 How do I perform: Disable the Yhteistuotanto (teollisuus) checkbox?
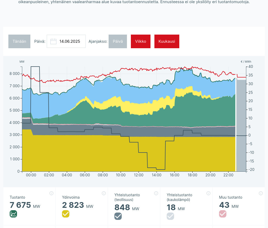pos(118,216)
